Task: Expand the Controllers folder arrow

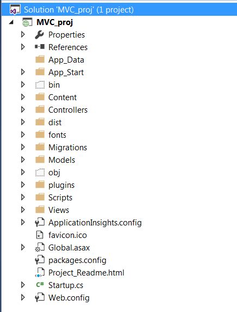Action: pos(23,109)
